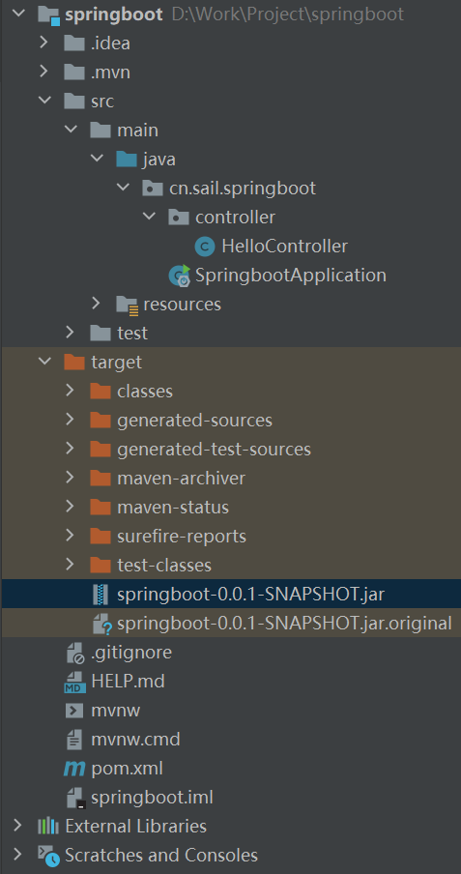461x874 pixels.
Task: Click the blue java source root icon
Action: click(127, 159)
